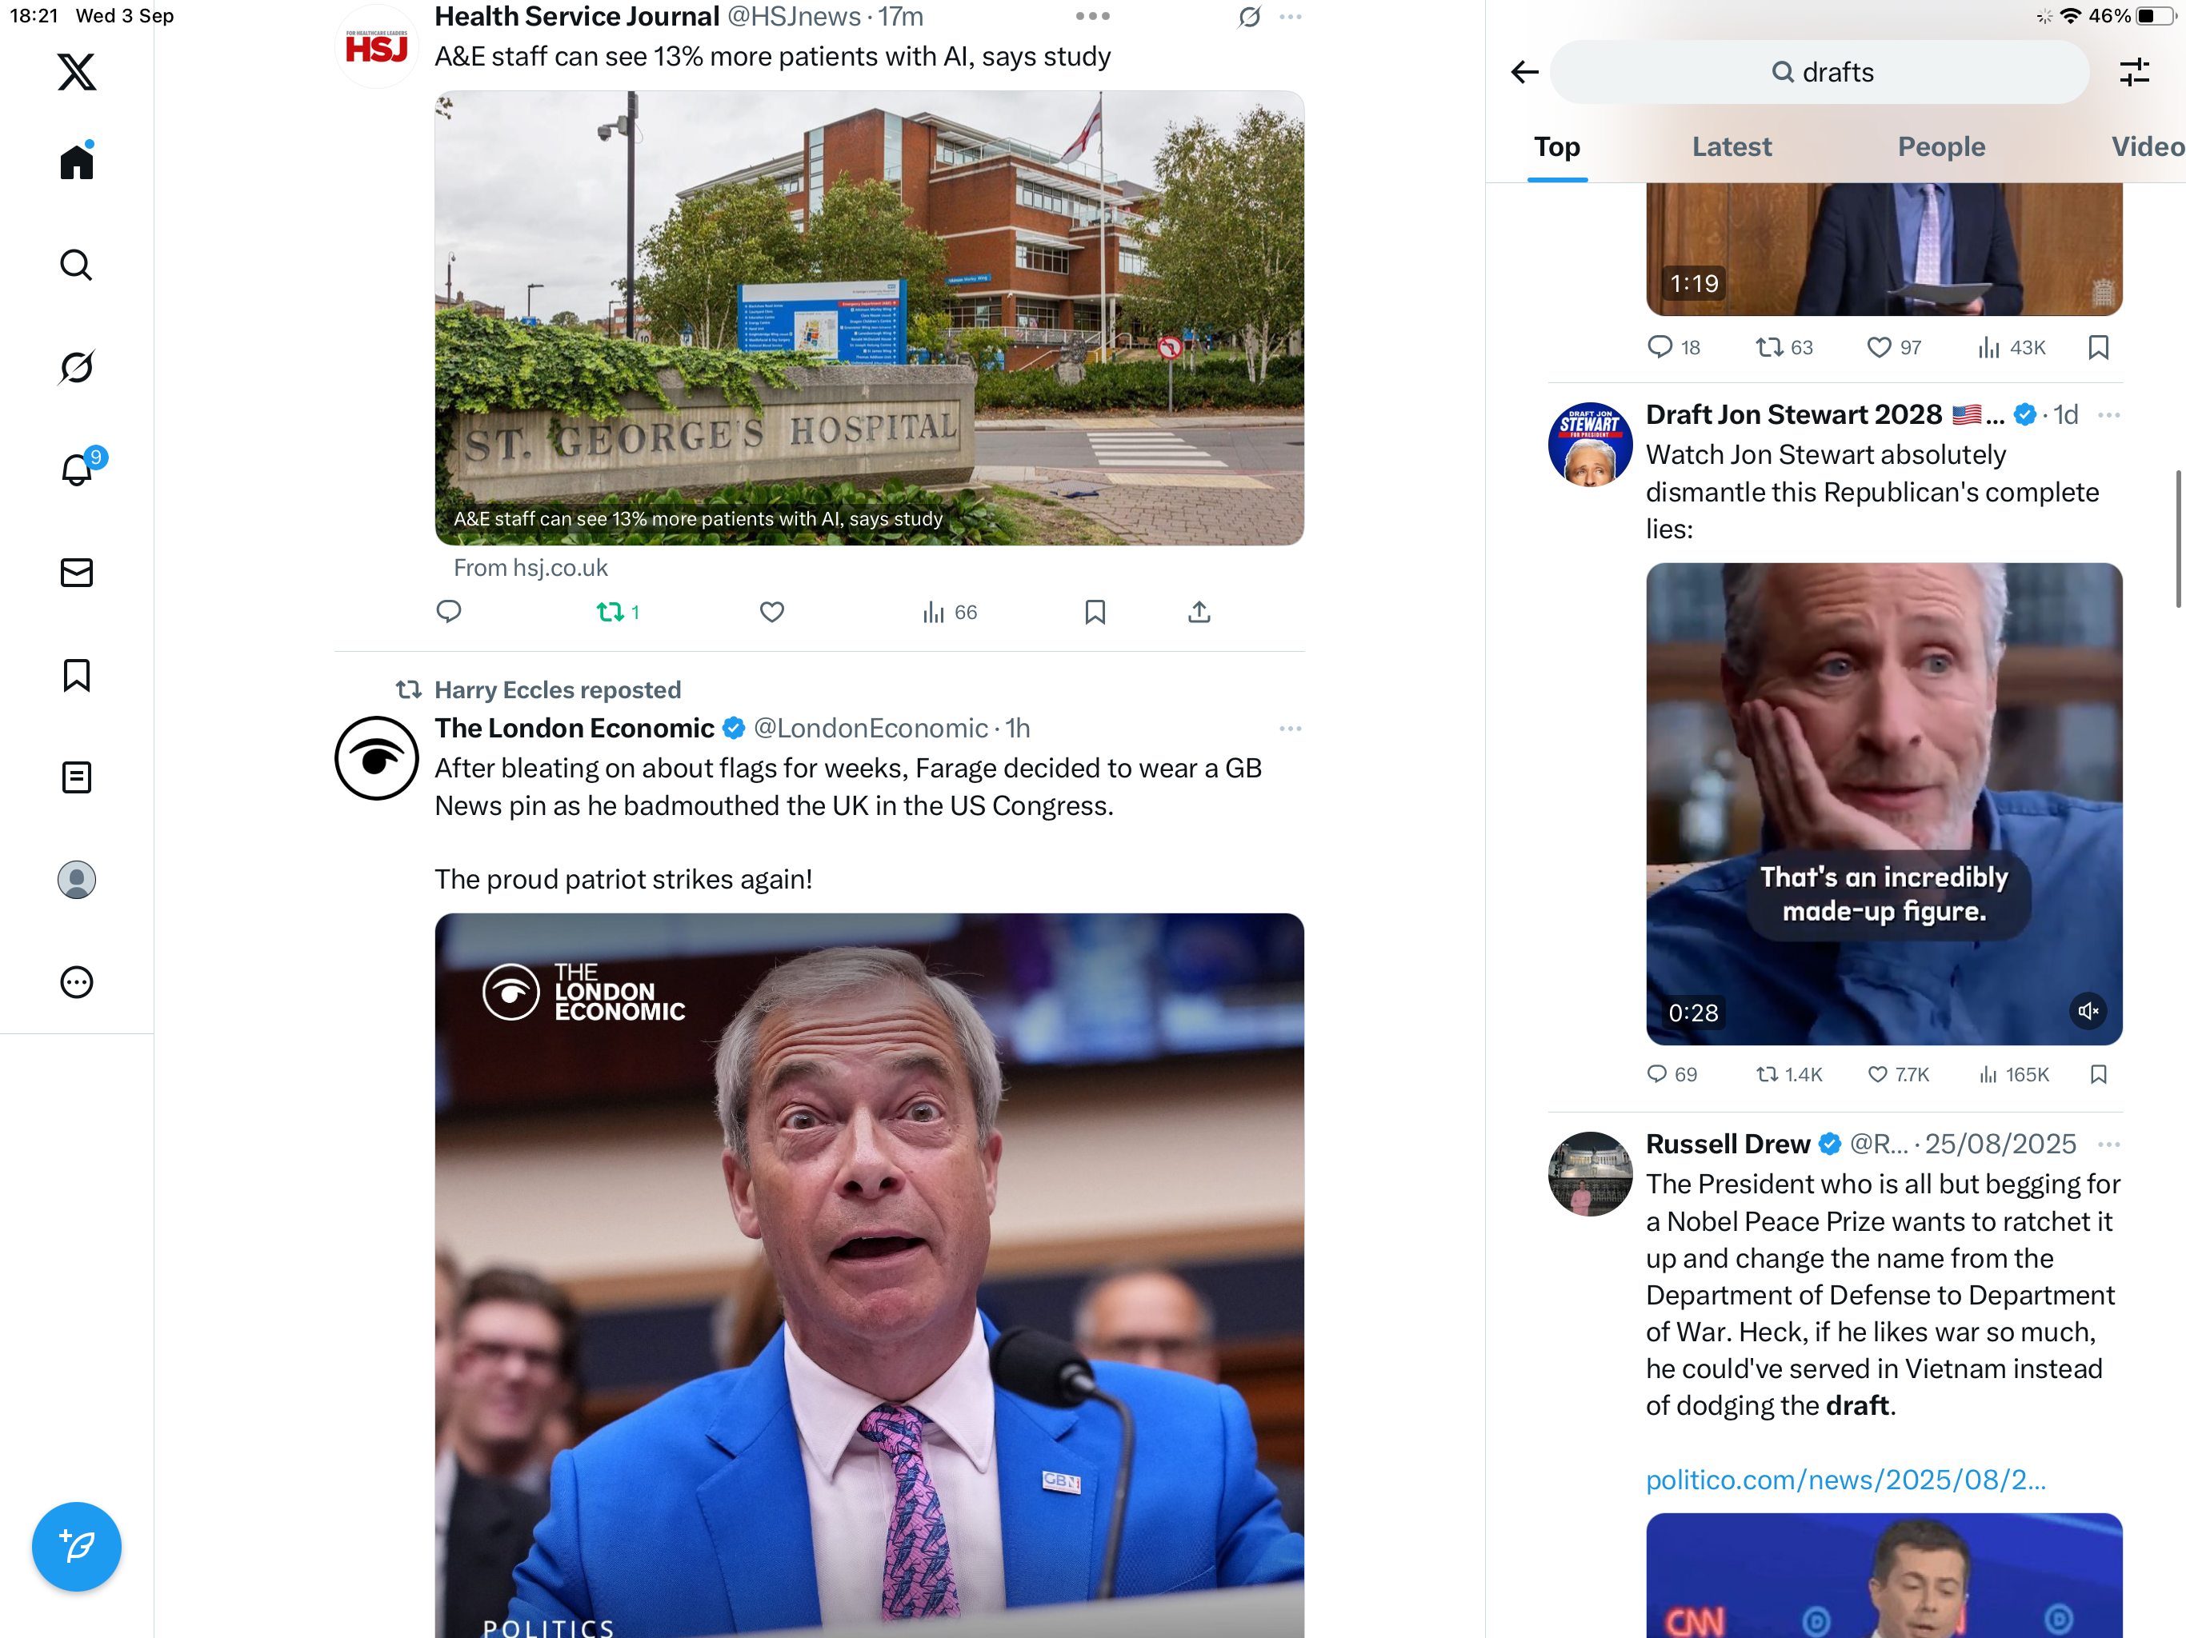
Task: Open Grok from the sidebar
Action: coord(76,368)
